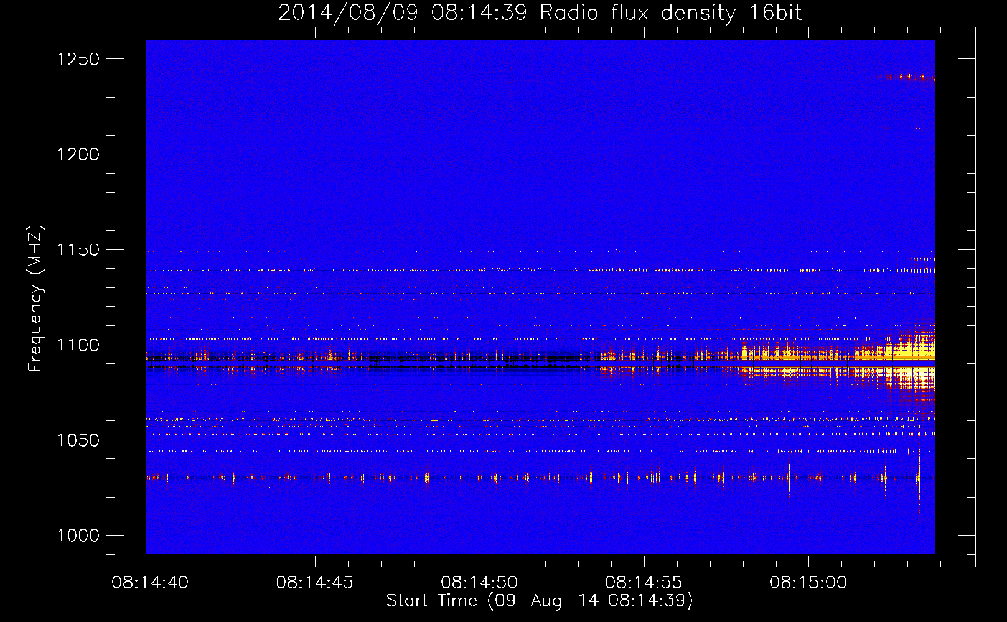
Task: Click the 1150 frequency tick label
Action: pos(78,250)
